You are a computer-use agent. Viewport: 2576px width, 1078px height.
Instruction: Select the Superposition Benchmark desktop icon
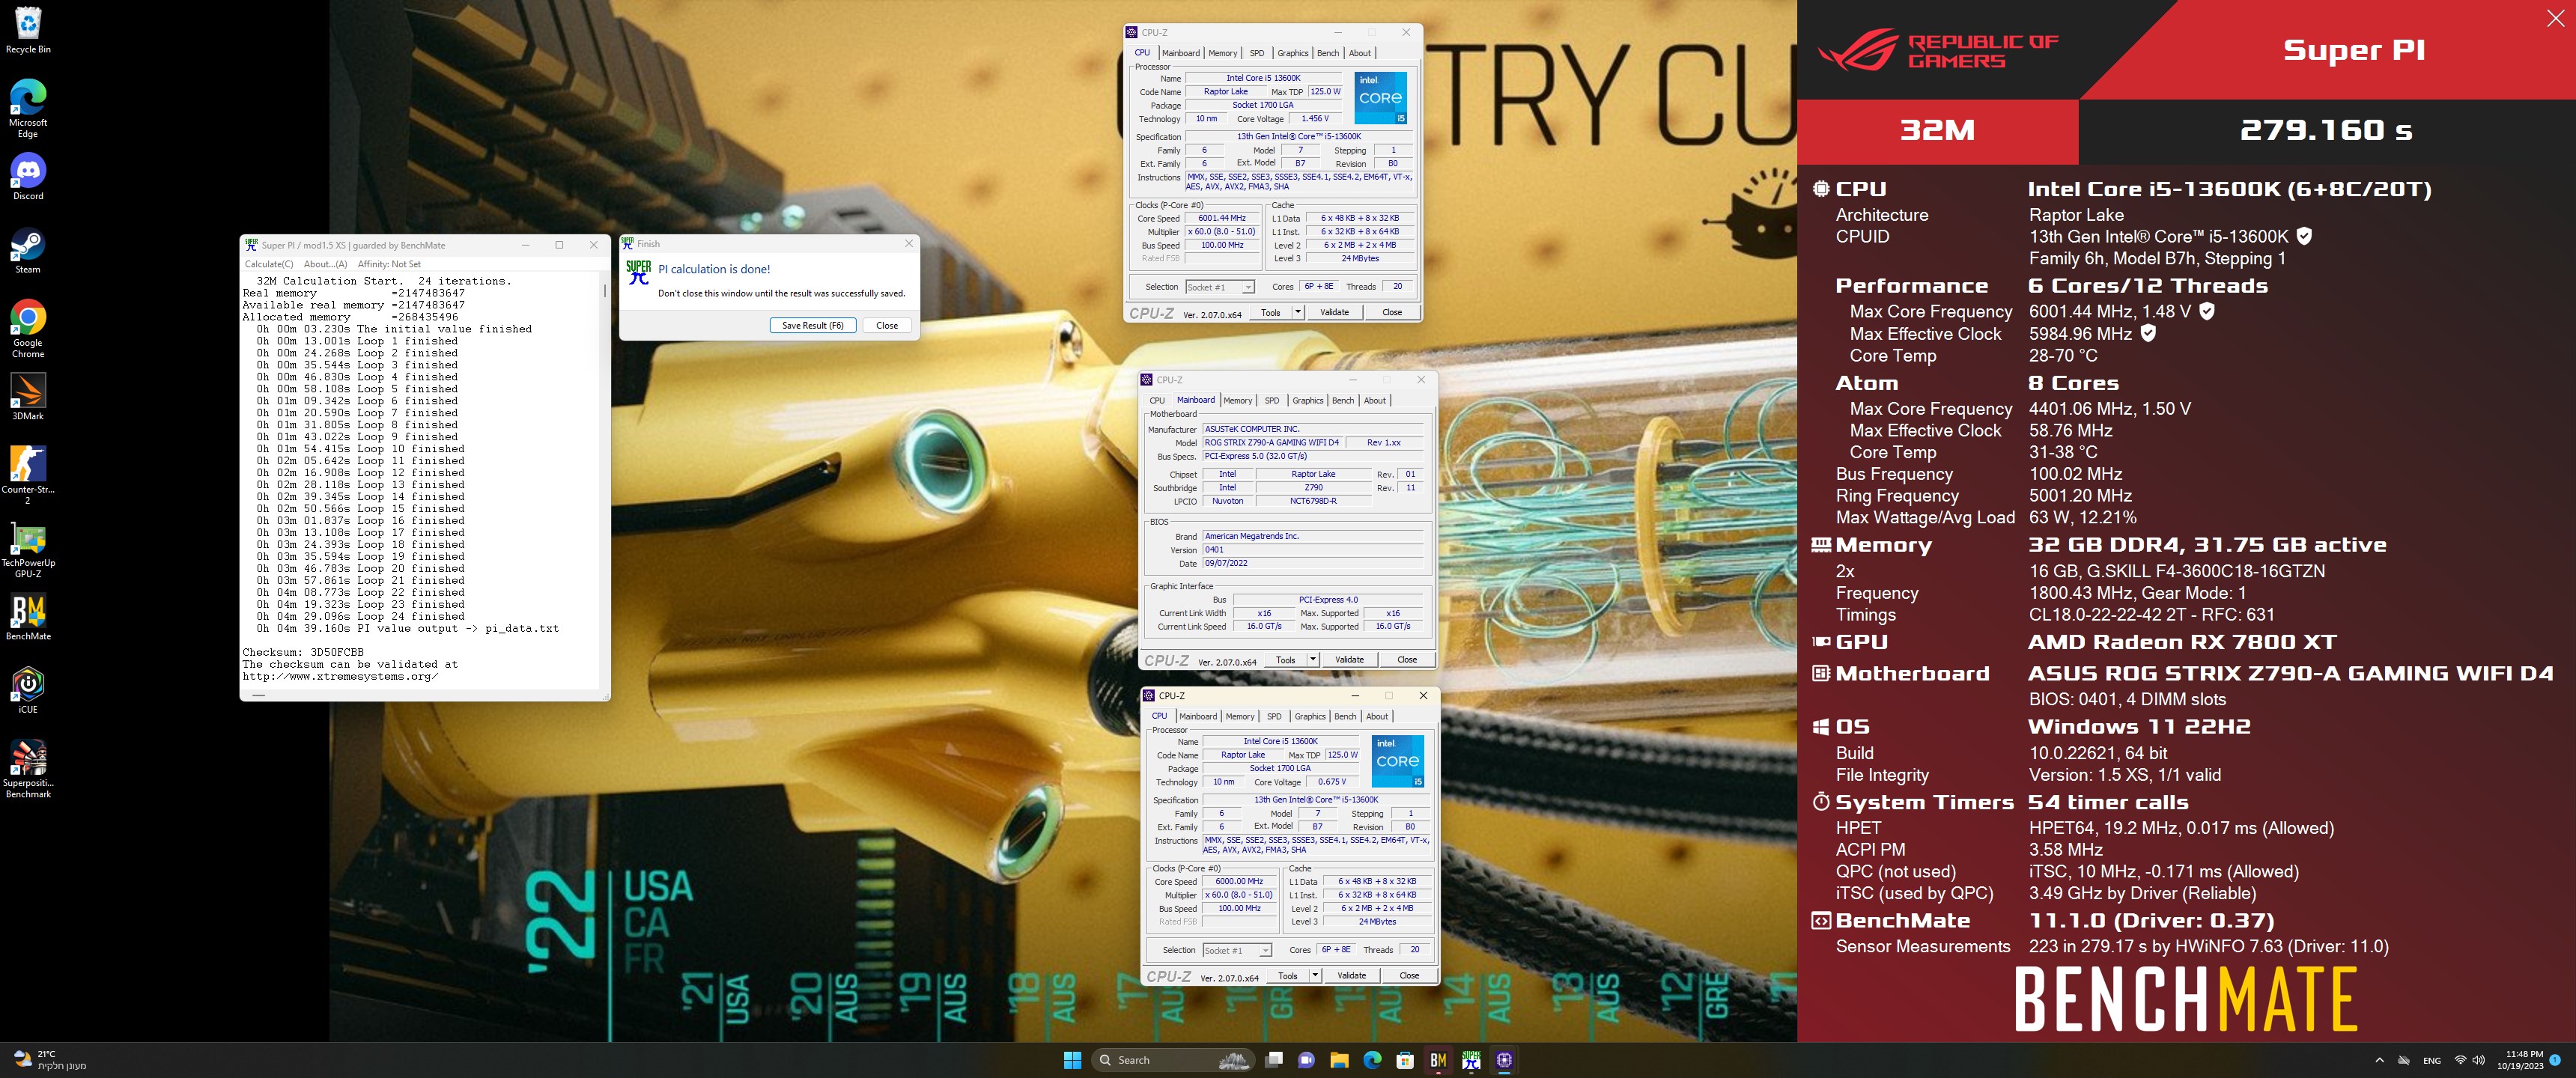pos(28,769)
